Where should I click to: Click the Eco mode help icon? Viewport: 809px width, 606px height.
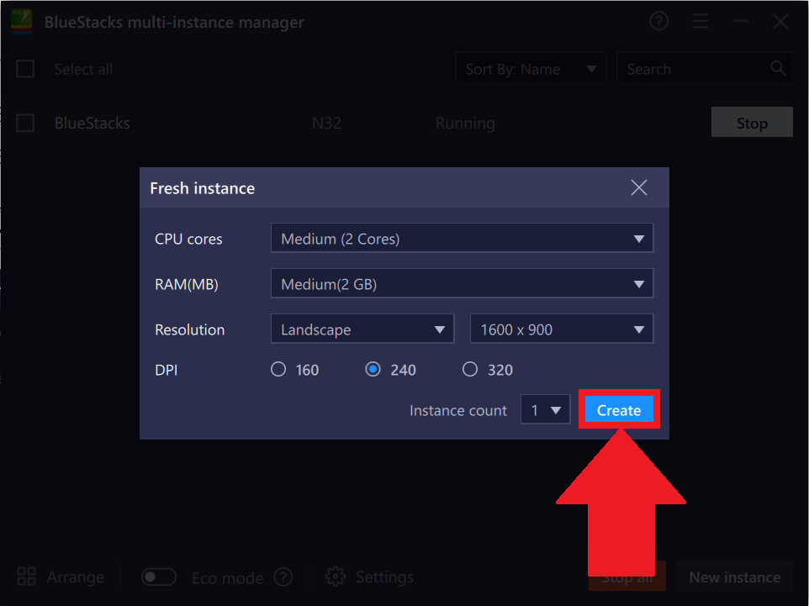283,577
